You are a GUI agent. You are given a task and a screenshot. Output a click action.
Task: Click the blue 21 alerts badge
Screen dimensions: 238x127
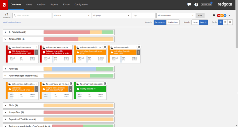(225, 15)
